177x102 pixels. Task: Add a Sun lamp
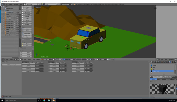pos(27,46)
